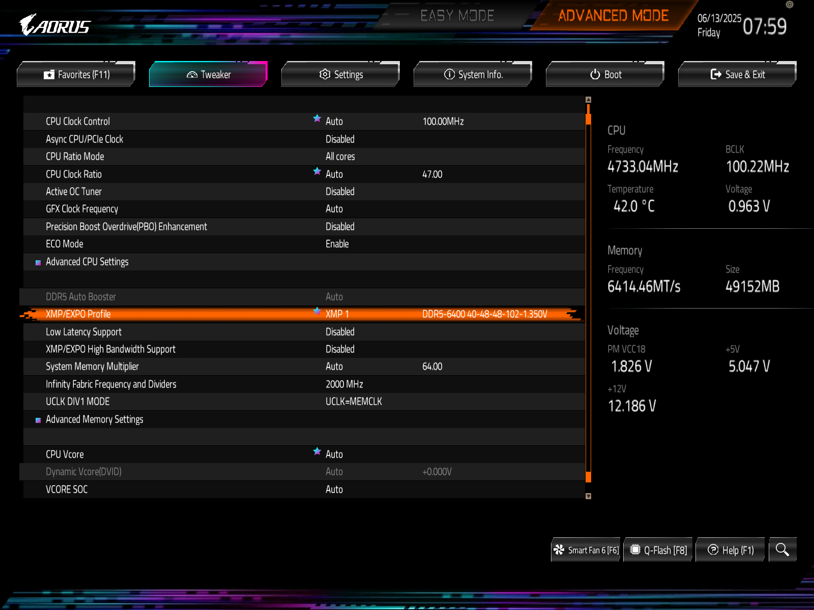
Task: Click the star on CPU Vcore row
Action: (317, 451)
